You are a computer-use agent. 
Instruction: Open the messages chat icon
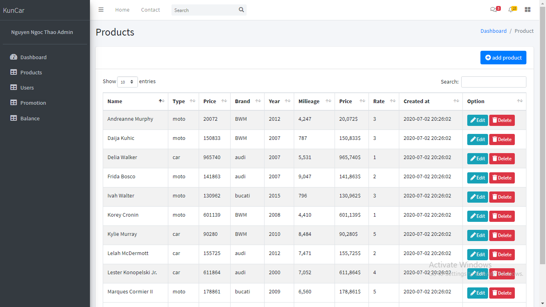(494, 10)
